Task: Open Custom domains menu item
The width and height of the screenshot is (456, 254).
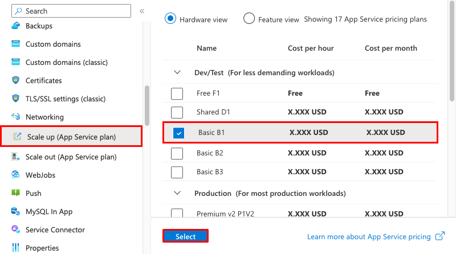Action: tap(53, 44)
